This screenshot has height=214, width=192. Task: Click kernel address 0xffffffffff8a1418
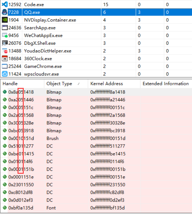(x=108, y=92)
